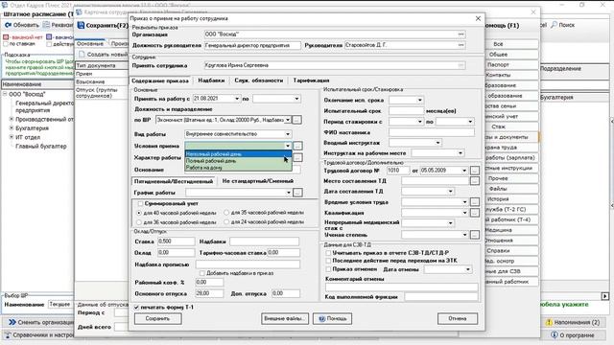614x345 pixels.
Task: Select Пятидневный/Шестидневный tab
Action: tap(174, 181)
